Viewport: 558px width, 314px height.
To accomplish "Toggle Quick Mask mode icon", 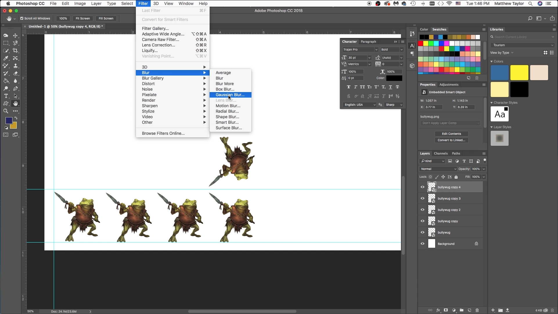I will pyautogui.click(x=6, y=135).
